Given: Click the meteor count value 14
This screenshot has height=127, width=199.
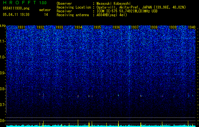Looking at the screenshot, I should tap(46, 15).
